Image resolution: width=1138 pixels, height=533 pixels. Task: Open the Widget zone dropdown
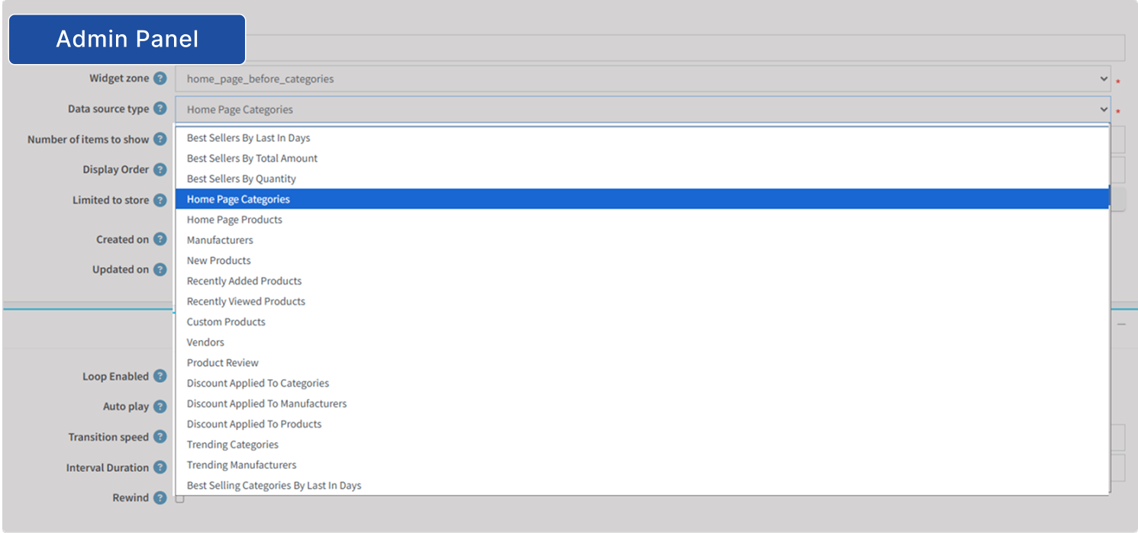[643, 79]
